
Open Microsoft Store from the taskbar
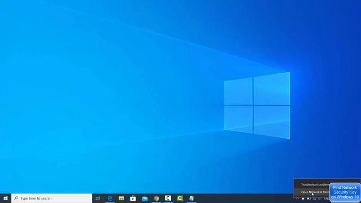click(133, 198)
